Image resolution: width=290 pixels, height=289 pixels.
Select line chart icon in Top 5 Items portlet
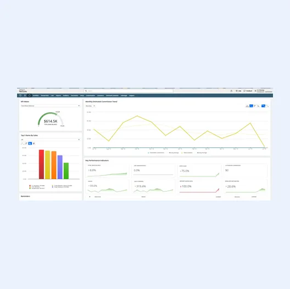click(23, 143)
